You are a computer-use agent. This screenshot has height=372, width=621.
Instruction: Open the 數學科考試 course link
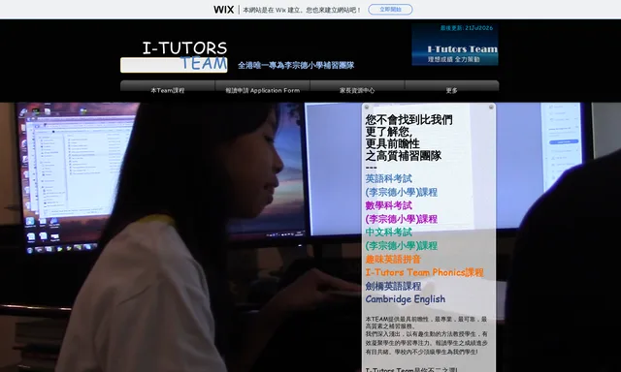tap(388, 205)
